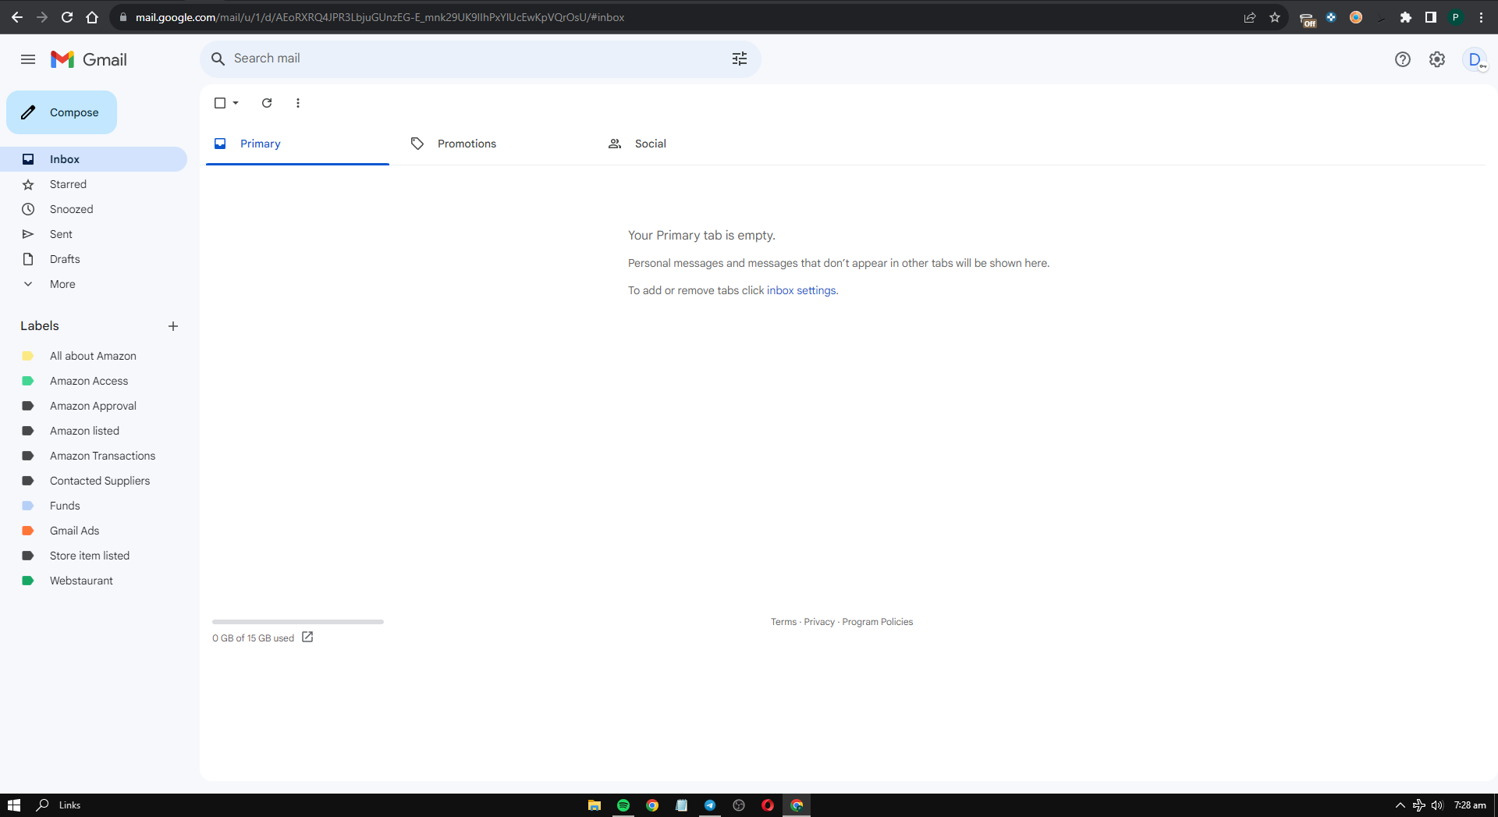The width and height of the screenshot is (1498, 817).
Task: Open storage management external link icon
Action: click(307, 637)
